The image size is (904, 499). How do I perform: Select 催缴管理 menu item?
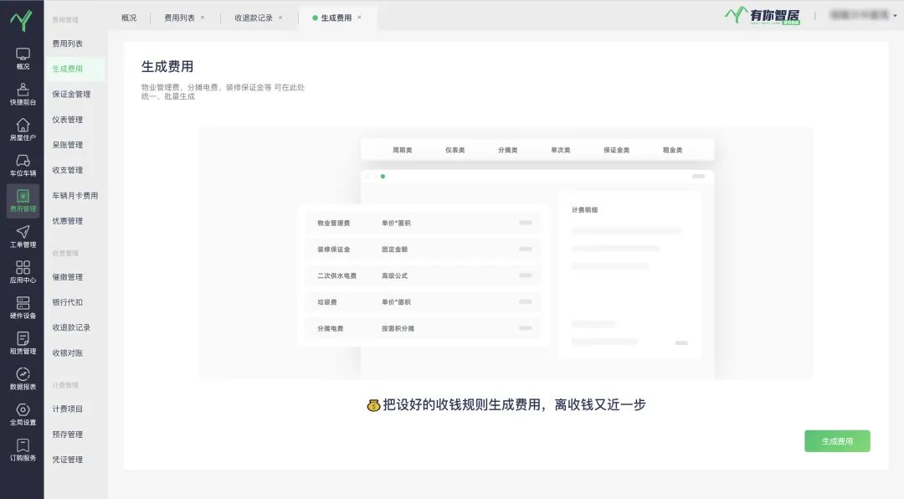click(67, 277)
